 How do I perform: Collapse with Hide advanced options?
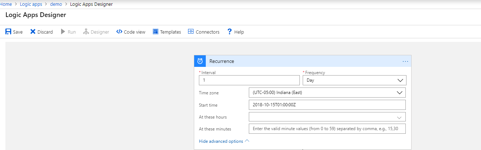click(224, 141)
